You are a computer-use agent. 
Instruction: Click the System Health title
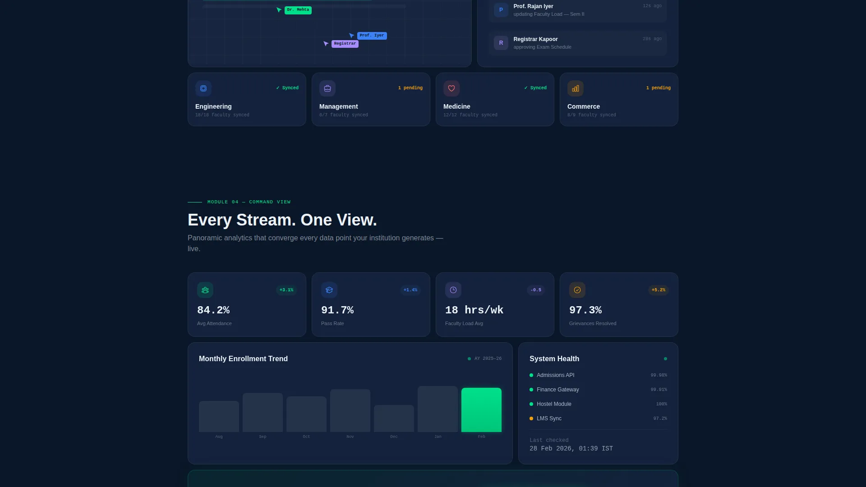point(554,359)
